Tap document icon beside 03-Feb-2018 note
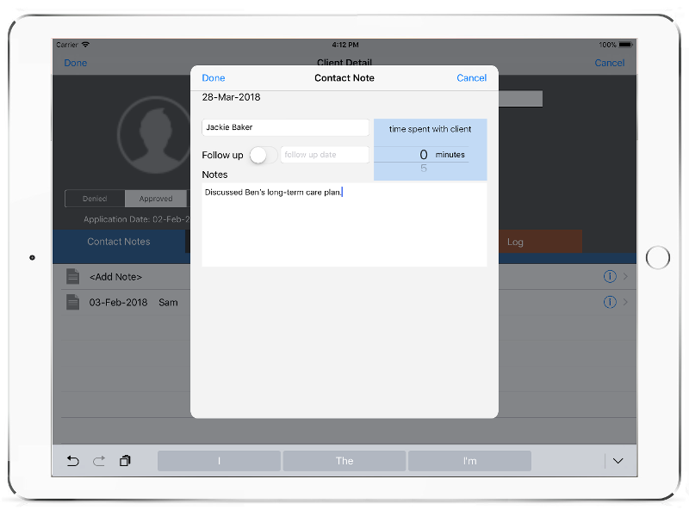Viewport: 689px width, 516px height. [73, 302]
